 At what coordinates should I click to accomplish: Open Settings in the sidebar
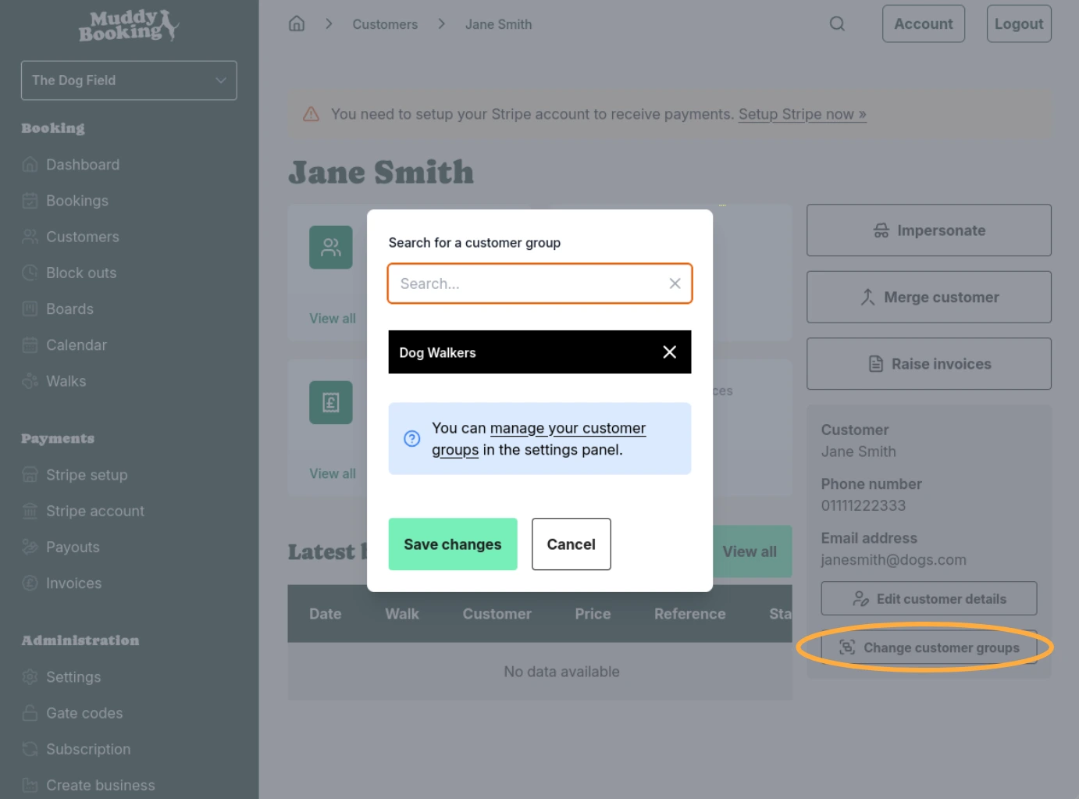[73, 676]
